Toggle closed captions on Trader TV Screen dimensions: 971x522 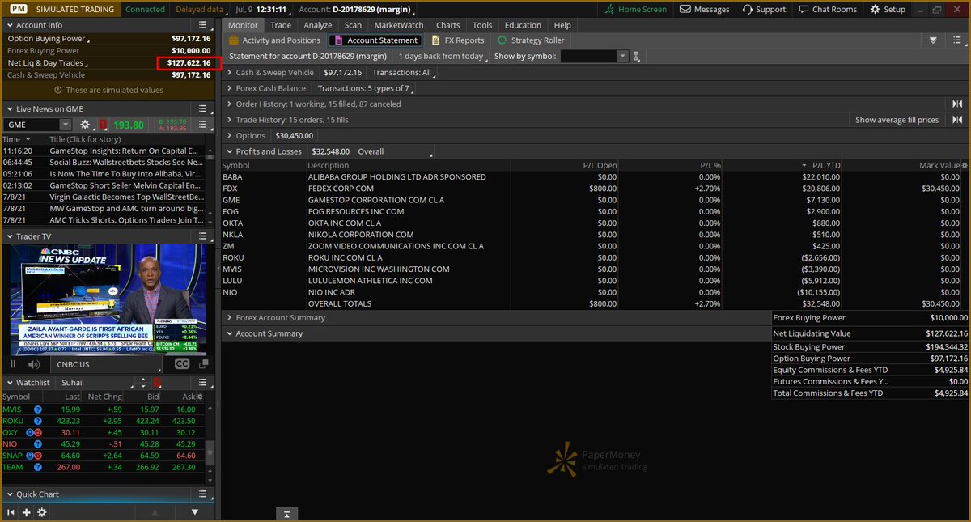182,364
